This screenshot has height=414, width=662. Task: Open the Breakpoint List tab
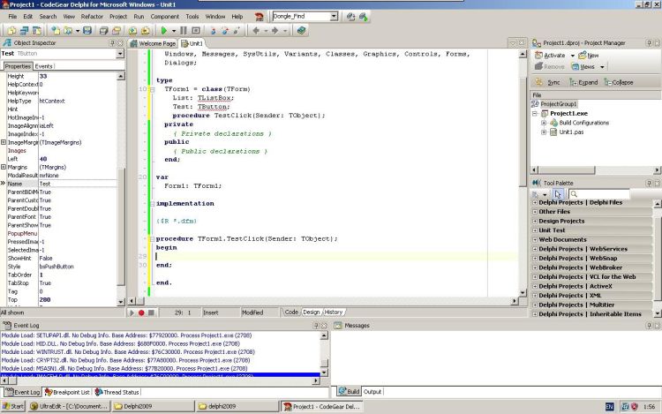[68, 392]
